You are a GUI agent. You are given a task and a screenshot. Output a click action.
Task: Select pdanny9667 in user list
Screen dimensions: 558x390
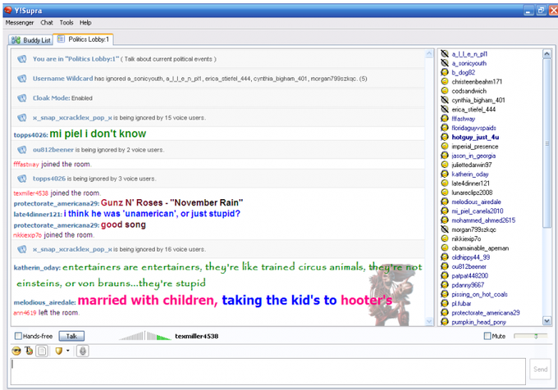tap(468, 284)
